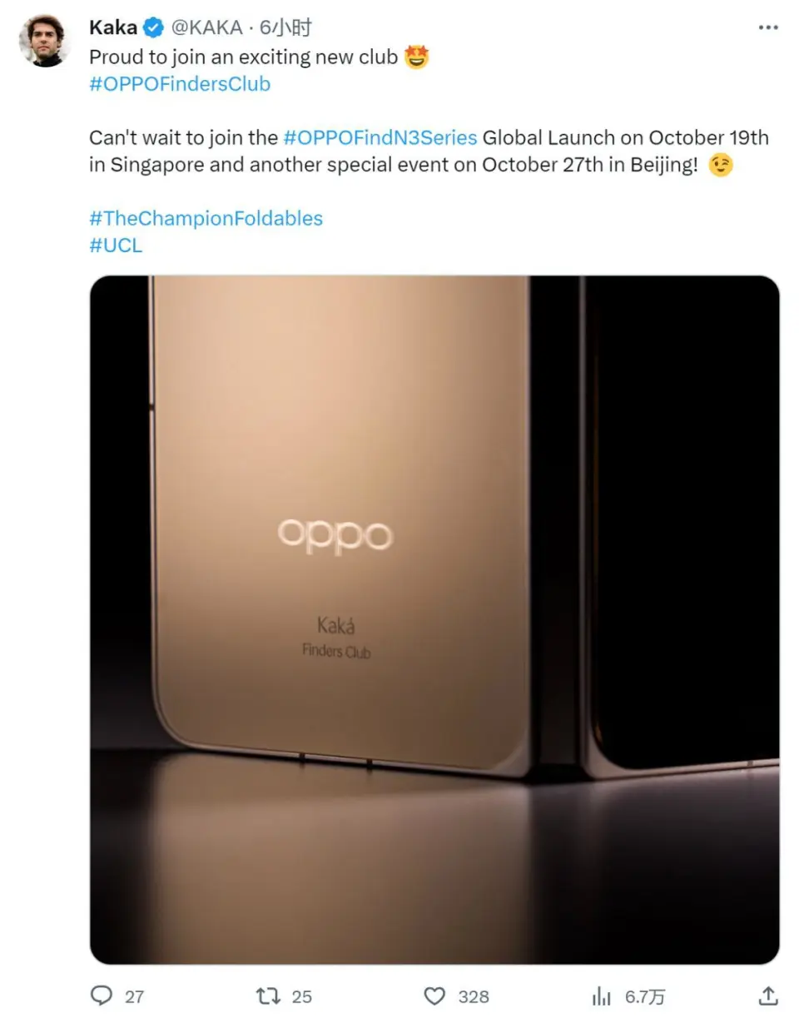
Task: Open the three-dot more options menu
Action: pos(767,28)
